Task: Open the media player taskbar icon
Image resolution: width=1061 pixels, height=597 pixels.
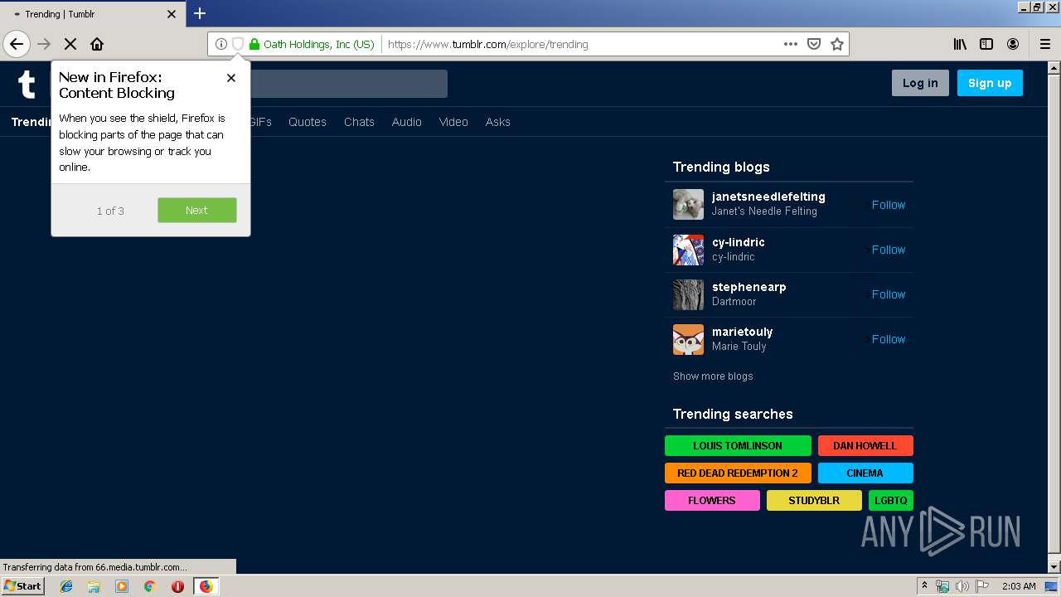Action: (x=122, y=586)
